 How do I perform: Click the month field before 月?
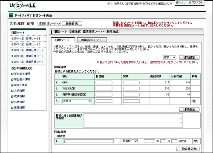(163, 141)
